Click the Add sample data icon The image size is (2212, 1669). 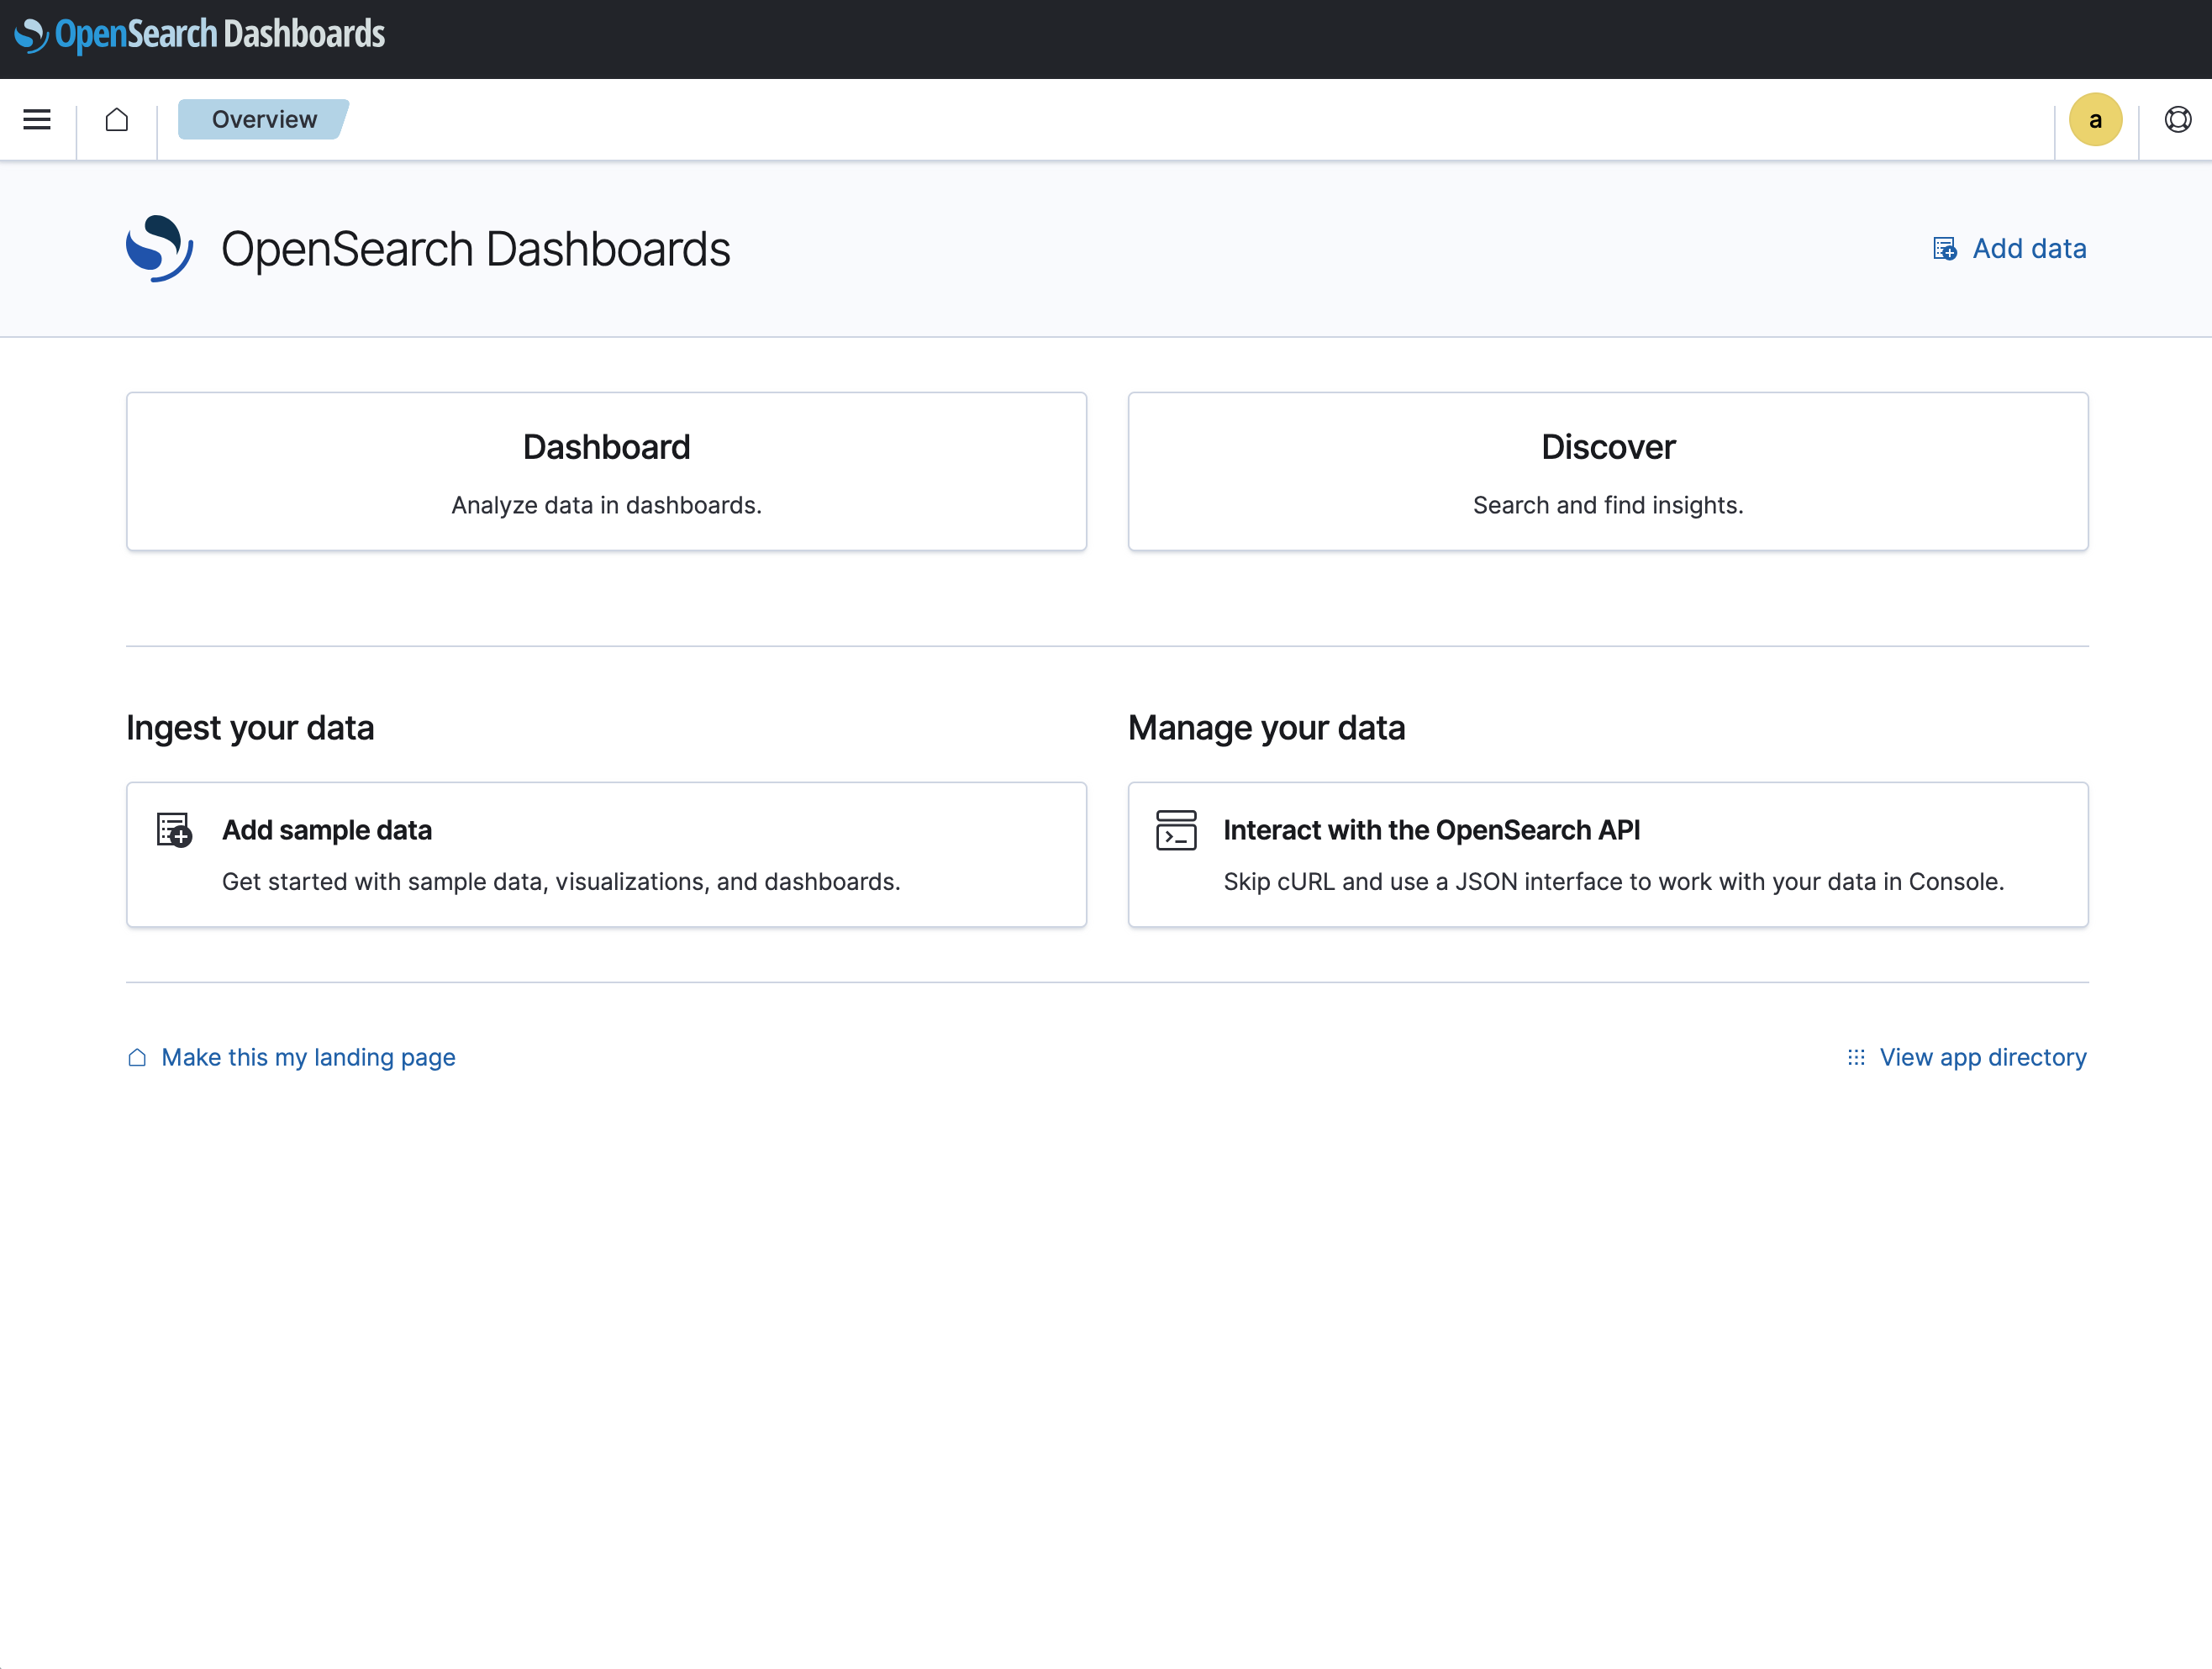(x=174, y=830)
